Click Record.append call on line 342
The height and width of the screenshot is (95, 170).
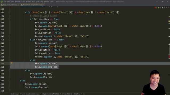(62, 36)
